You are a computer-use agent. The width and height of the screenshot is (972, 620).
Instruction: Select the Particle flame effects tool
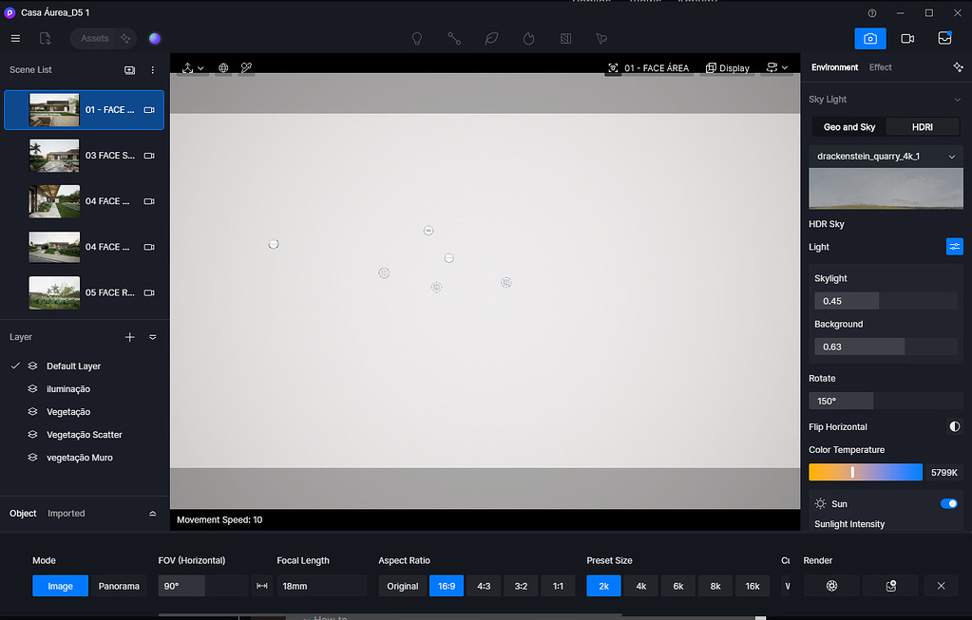527,38
